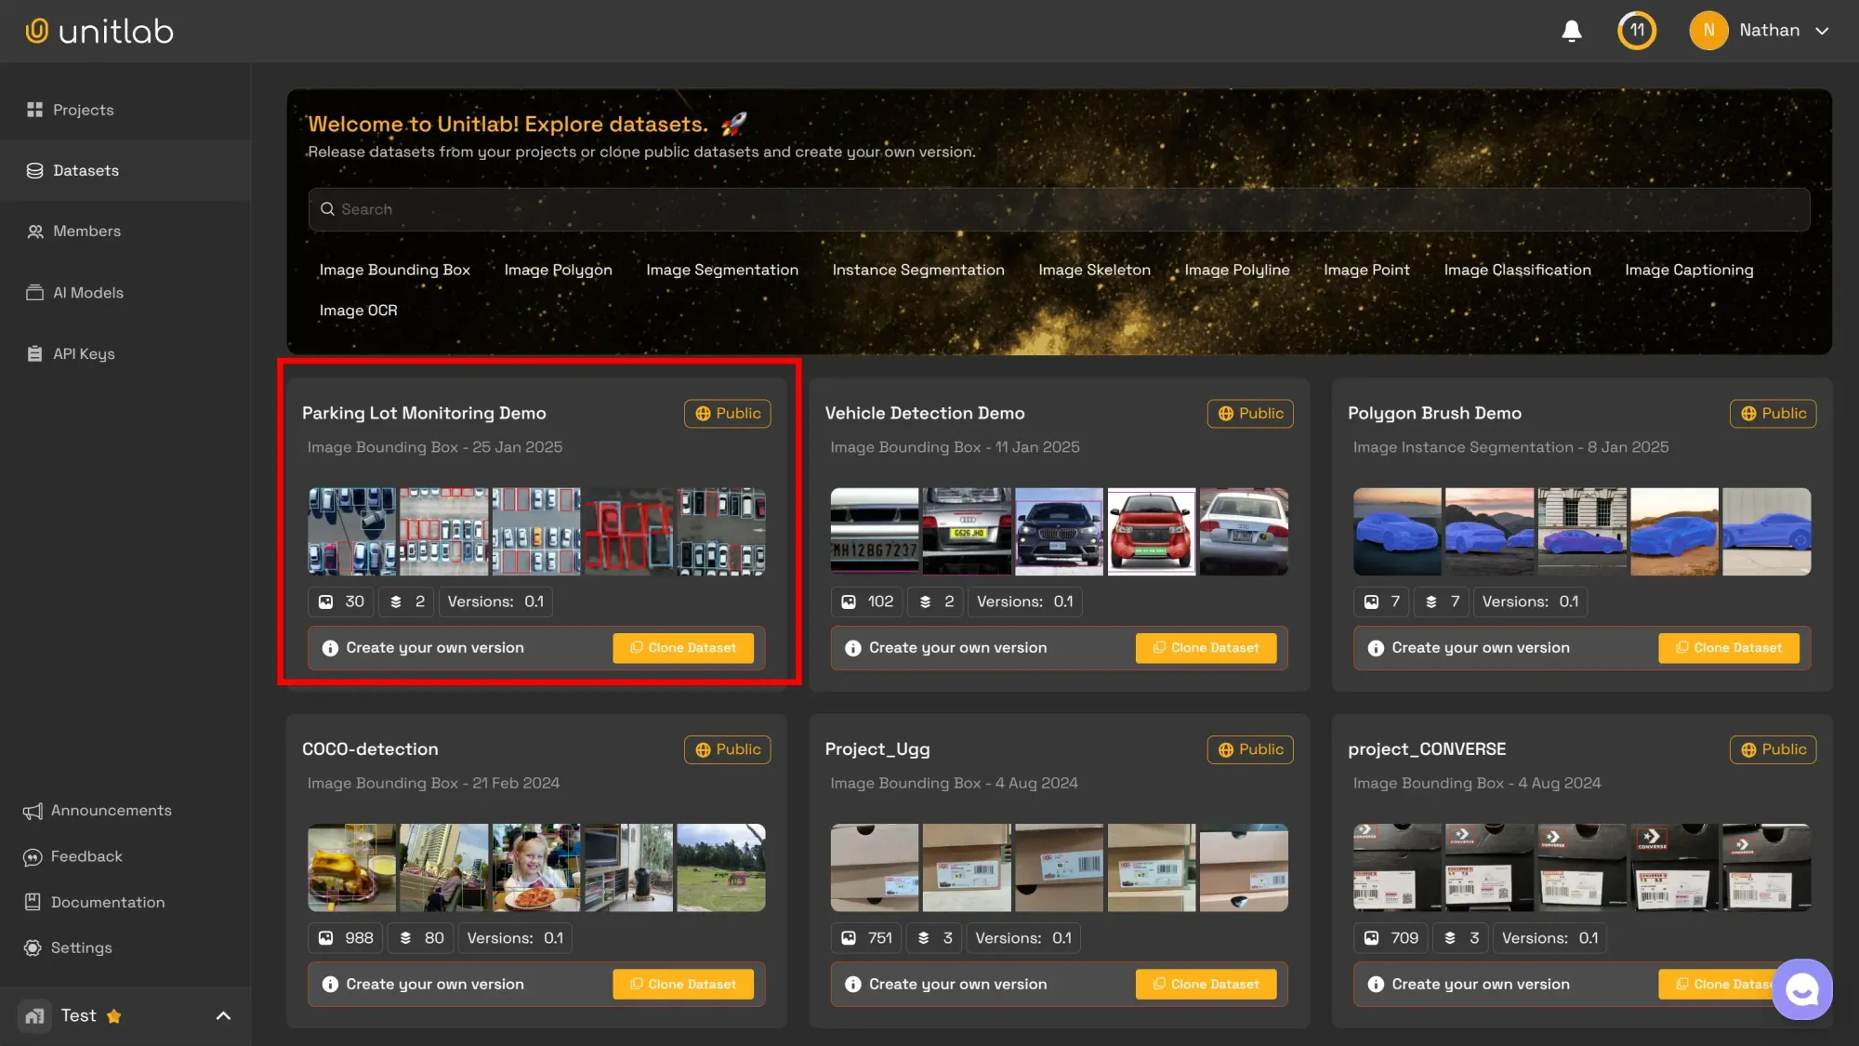Click the Unitlab logo

tap(99, 31)
